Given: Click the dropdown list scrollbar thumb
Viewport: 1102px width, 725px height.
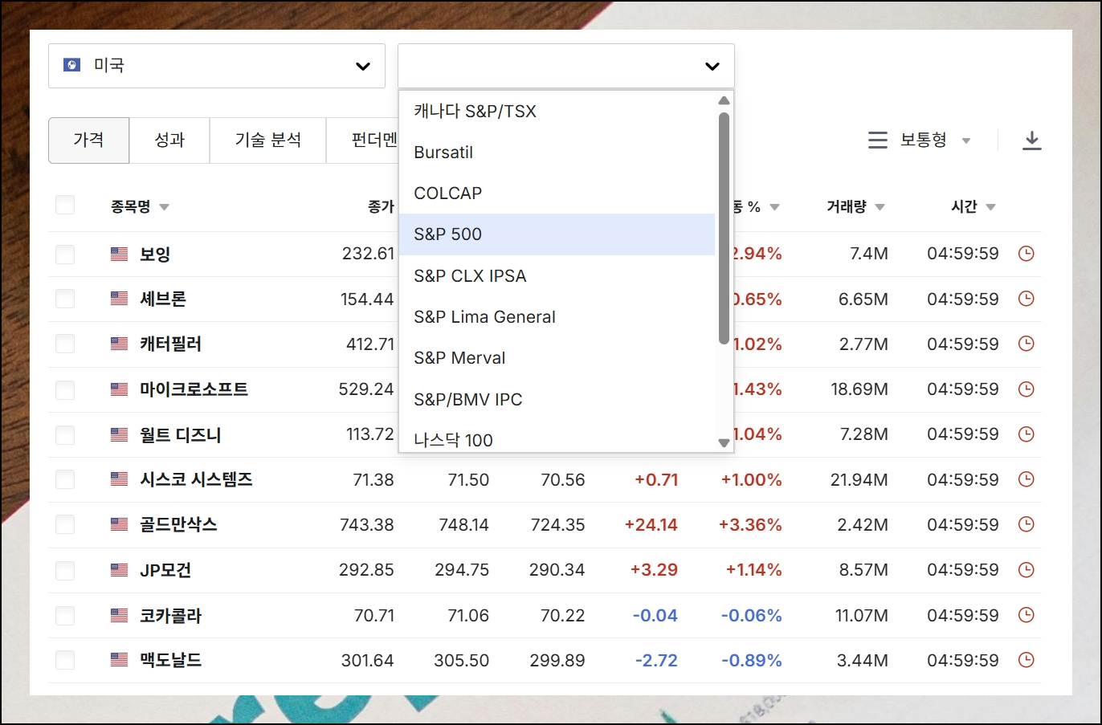Looking at the screenshot, I should (724, 228).
